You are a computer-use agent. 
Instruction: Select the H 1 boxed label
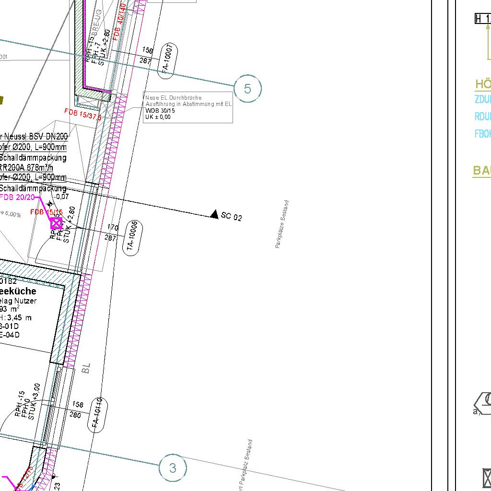pos(482,19)
